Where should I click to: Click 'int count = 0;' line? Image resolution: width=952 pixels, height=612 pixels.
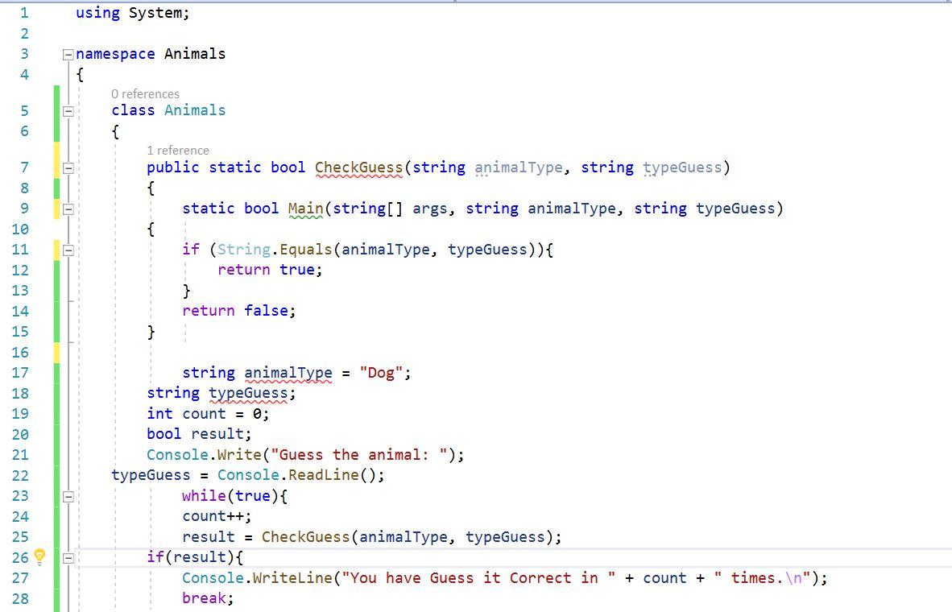click(209, 413)
